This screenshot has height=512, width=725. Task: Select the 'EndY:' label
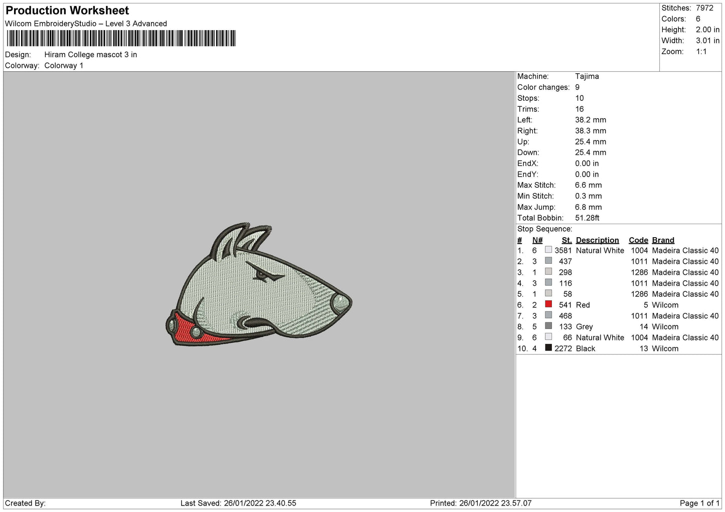[x=528, y=175]
